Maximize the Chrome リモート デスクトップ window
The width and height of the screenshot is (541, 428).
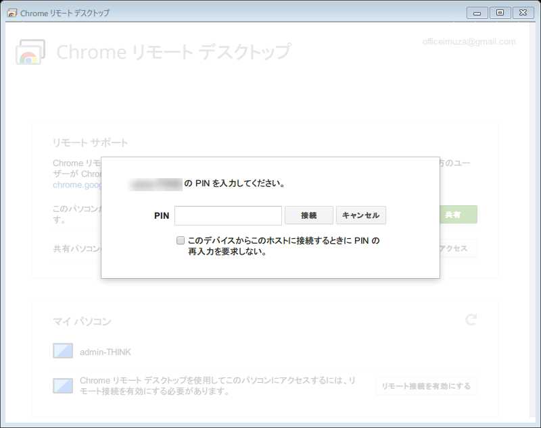[500, 13]
